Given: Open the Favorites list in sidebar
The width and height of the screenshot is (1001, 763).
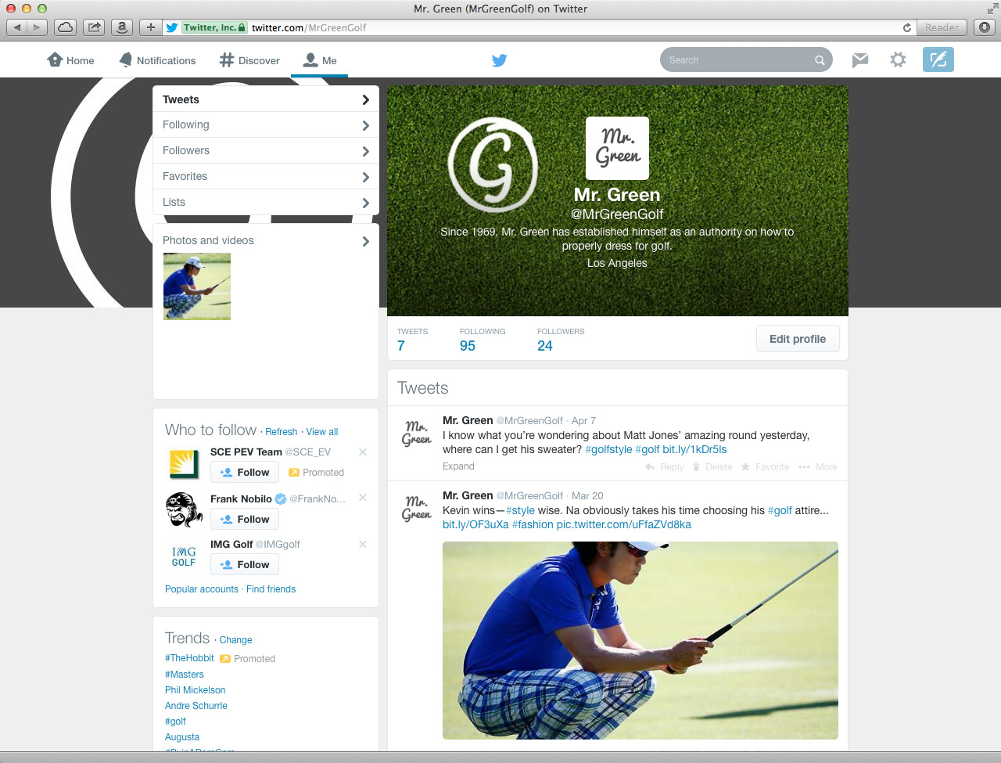Looking at the screenshot, I should point(266,177).
